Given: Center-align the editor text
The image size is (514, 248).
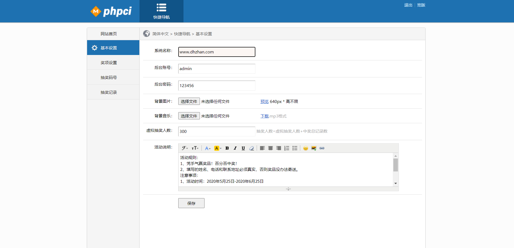Looking at the screenshot, I should 270,148.
